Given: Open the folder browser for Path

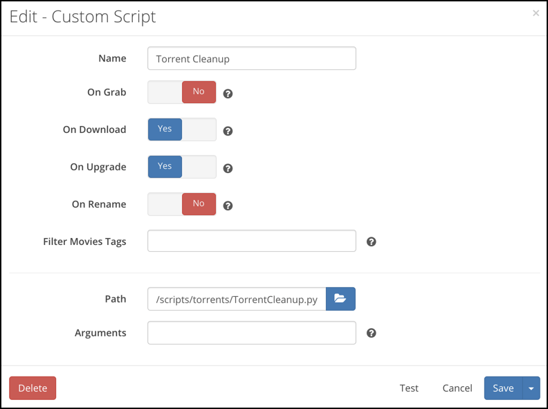Looking at the screenshot, I should [340, 299].
